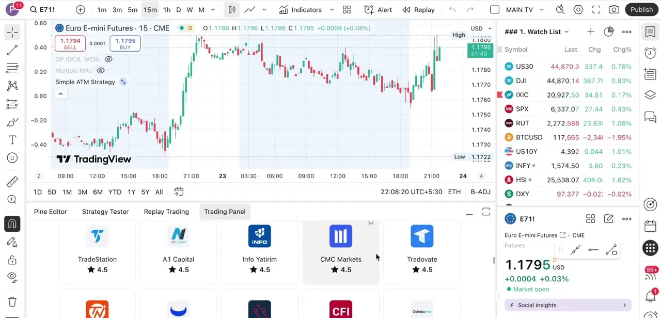The width and height of the screenshot is (661, 318).
Task: Expand the MAIN TV layout dropdown
Action: pos(542,10)
